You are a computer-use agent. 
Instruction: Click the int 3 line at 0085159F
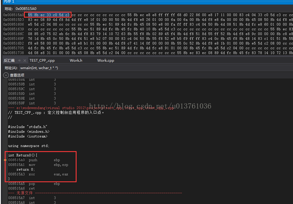tap(32, 103)
